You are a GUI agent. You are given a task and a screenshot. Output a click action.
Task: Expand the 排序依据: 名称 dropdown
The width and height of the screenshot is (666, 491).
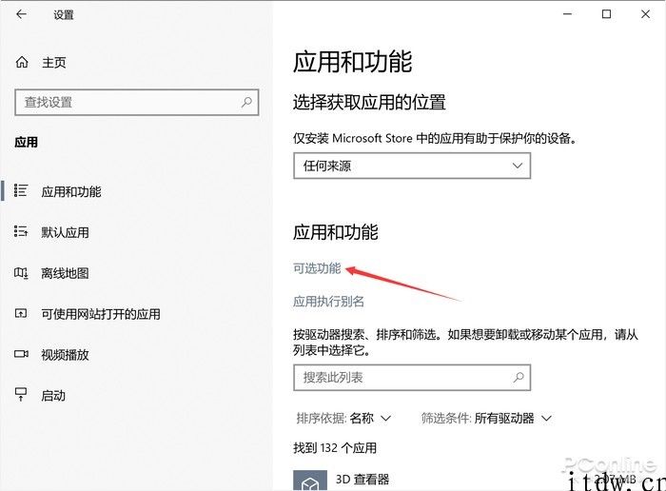pos(343,419)
